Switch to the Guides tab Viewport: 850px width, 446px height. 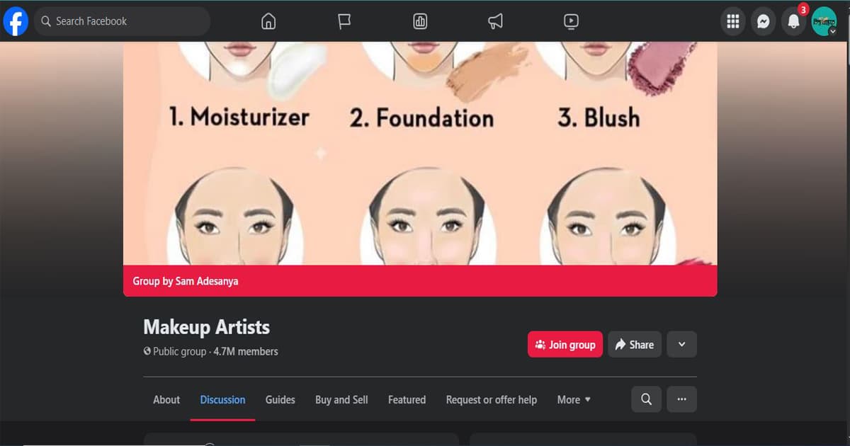coord(280,399)
